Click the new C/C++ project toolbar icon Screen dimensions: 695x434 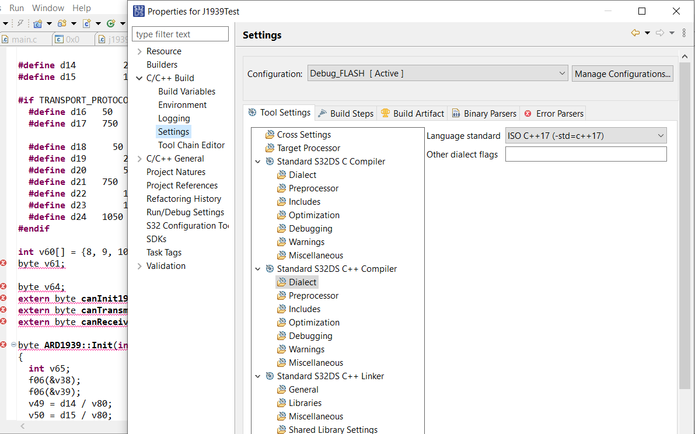pyautogui.click(x=38, y=23)
